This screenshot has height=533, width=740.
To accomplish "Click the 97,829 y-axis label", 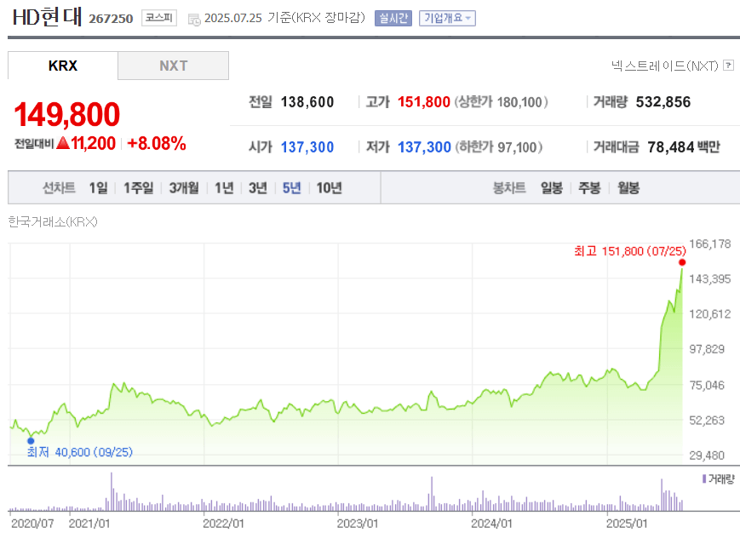I will click(x=707, y=349).
